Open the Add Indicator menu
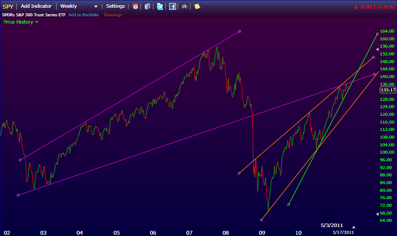This screenshot has width=397, height=236. [x=36, y=6]
